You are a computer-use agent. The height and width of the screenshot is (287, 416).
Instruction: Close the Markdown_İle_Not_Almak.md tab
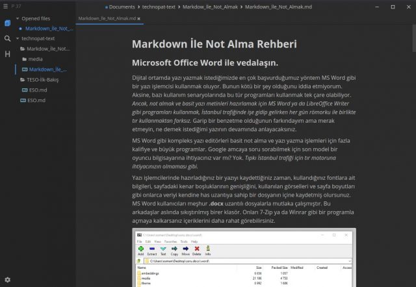click(x=138, y=19)
